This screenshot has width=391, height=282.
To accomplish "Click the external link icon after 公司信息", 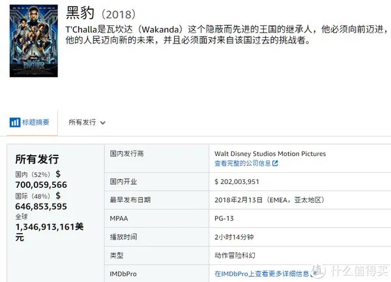I will coord(275,163).
